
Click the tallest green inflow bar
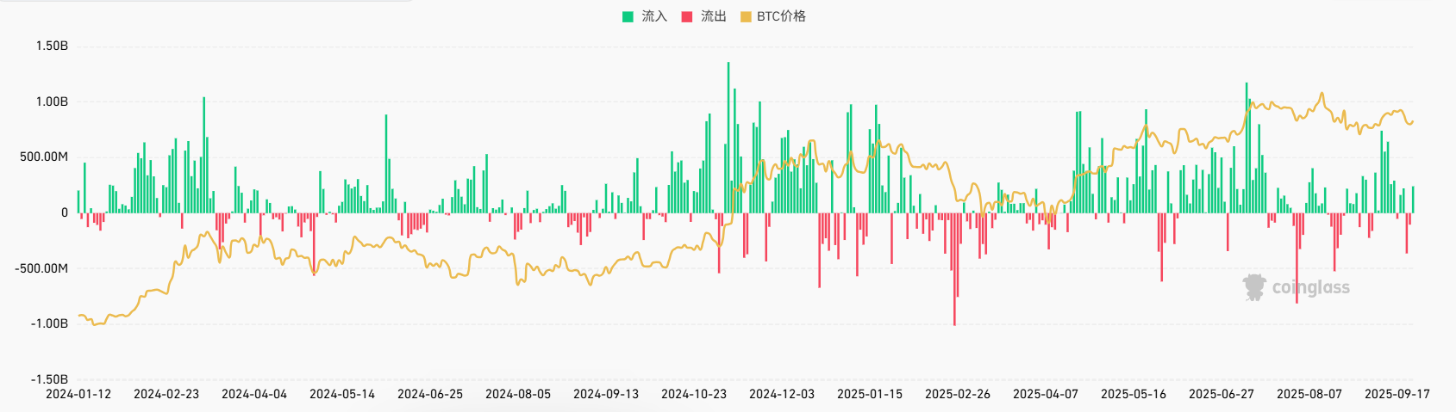tap(728, 138)
